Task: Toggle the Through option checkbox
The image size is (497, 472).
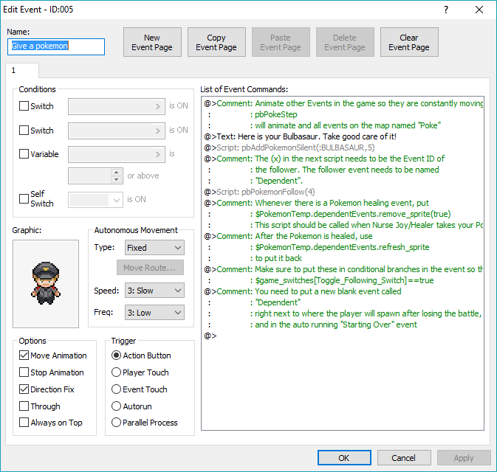Action: (24, 406)
